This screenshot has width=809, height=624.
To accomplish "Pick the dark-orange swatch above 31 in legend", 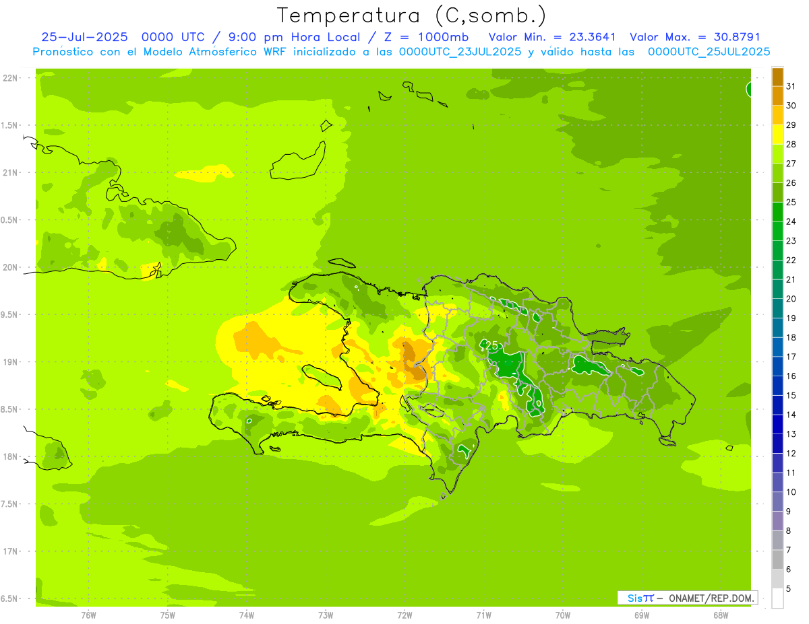I will 777,77.
